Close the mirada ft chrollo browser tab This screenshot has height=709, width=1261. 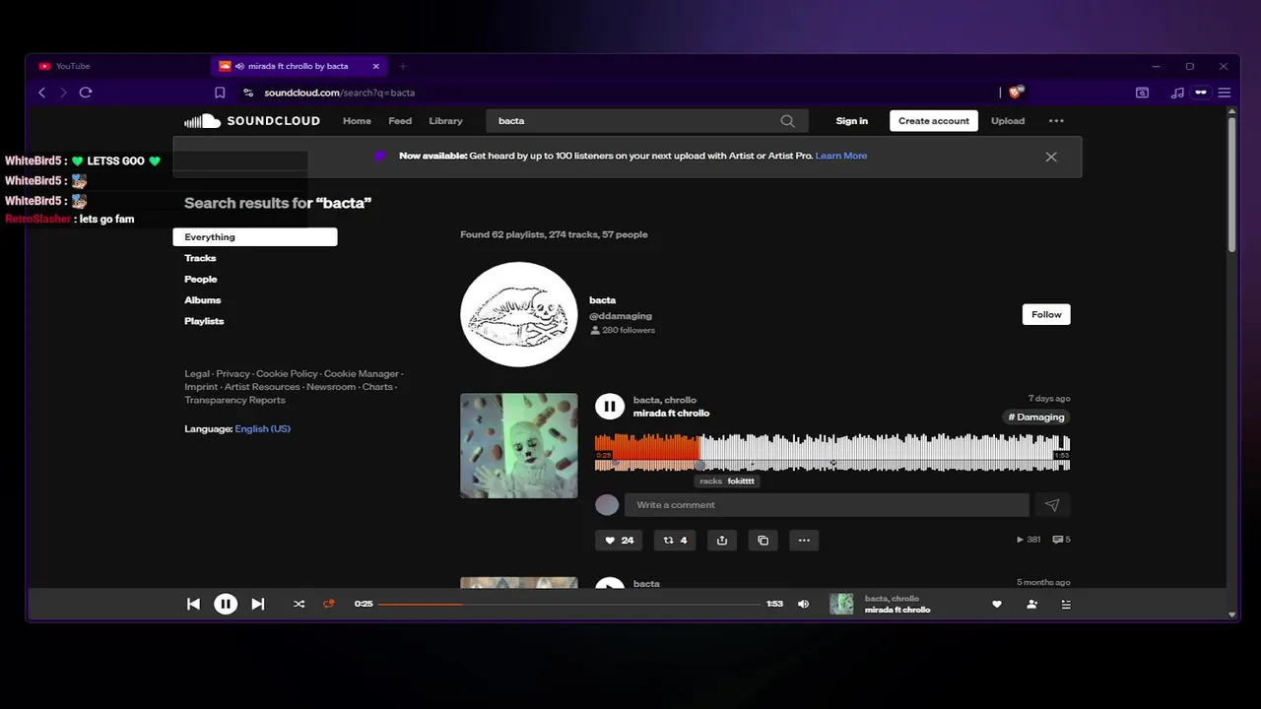point(375,66)
